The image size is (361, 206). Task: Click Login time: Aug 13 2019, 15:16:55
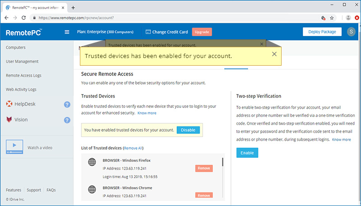point(130,177)
